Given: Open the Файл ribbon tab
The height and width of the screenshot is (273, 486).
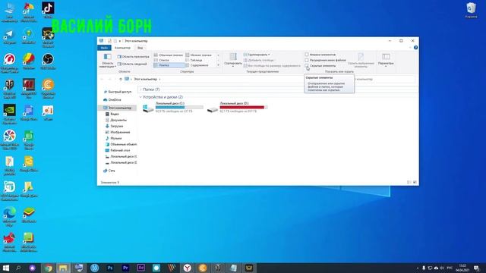Looking at the screenshot, I should 104,48.
